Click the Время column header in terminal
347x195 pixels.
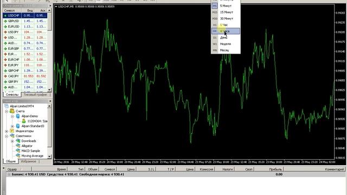coord(50,170)
